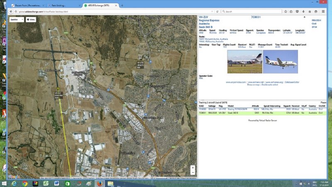
Task: Click the Pause link above aircraft list
Action: 323,103
